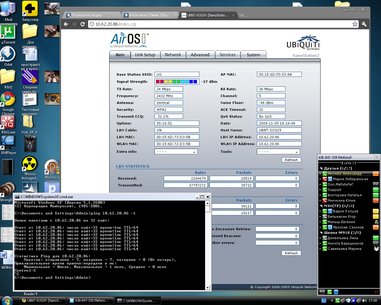Show hidden tray icons with the taskbar arrow
Viewport: 381px width, 305px height.
coord(331,301)
